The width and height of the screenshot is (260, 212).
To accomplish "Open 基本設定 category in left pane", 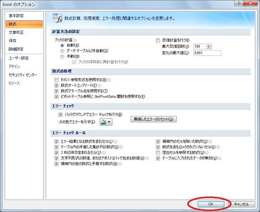I will pyautogui.click(x=24, y=16).
